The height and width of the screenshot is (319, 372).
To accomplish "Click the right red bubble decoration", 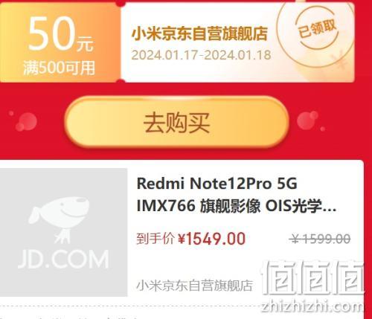I will pos(307,120).
